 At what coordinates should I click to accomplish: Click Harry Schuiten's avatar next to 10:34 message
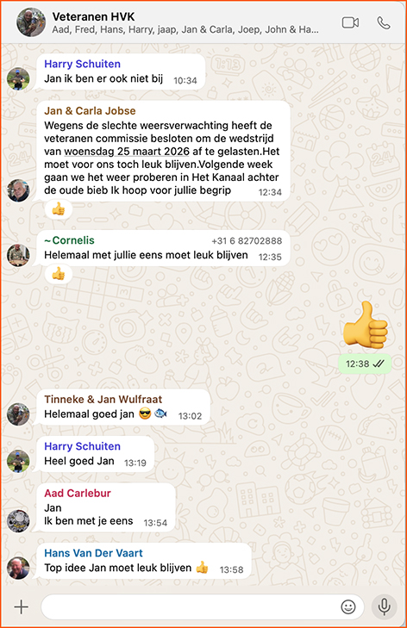pyautogui.click(x=18, y=79)
